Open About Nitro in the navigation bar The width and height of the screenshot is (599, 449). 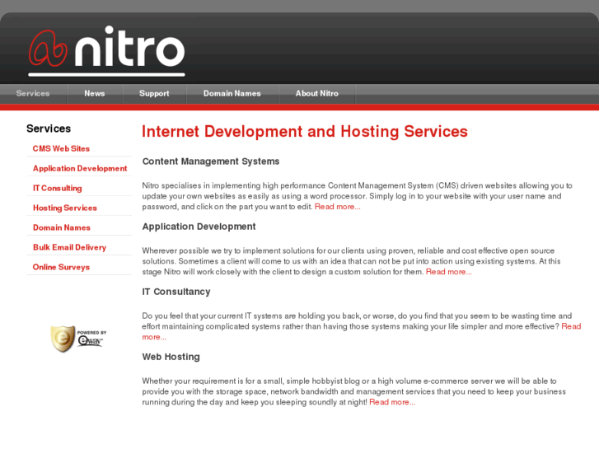click(316, 94)
